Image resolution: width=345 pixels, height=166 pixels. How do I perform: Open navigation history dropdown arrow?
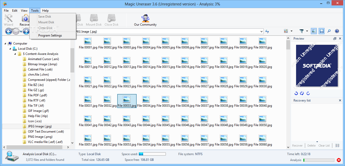21,32
